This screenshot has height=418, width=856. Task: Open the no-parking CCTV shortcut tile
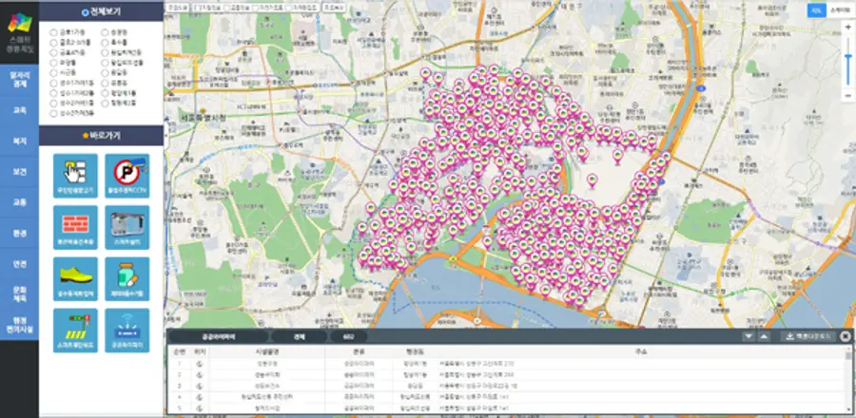(x=127, y=176)
